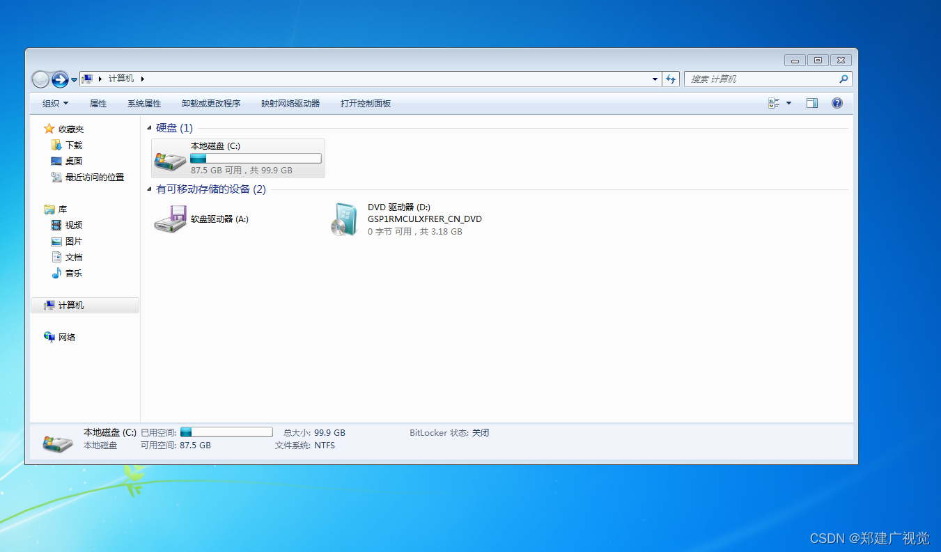The image size is (941, 552).
Task: Click the 网络 network icon
Action: pyautogui.click(x=49, y=337)
